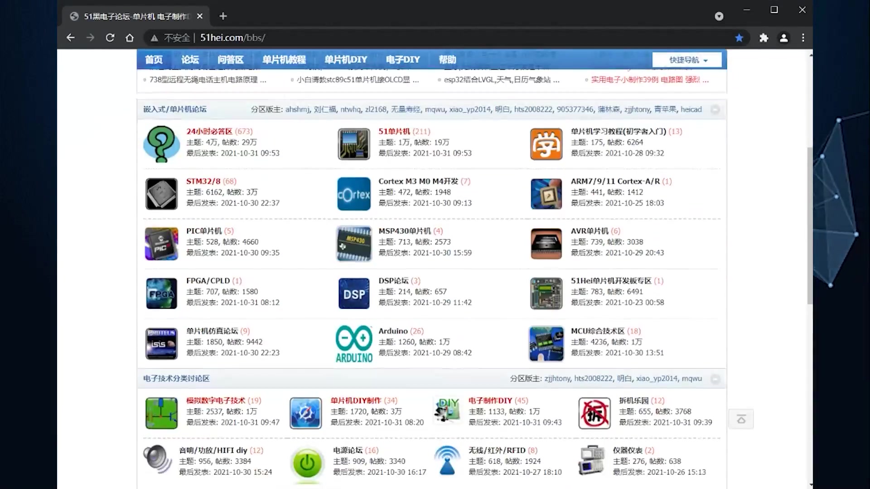
Task: Open Chrome three-dot menu
Action: click(803, 38)
